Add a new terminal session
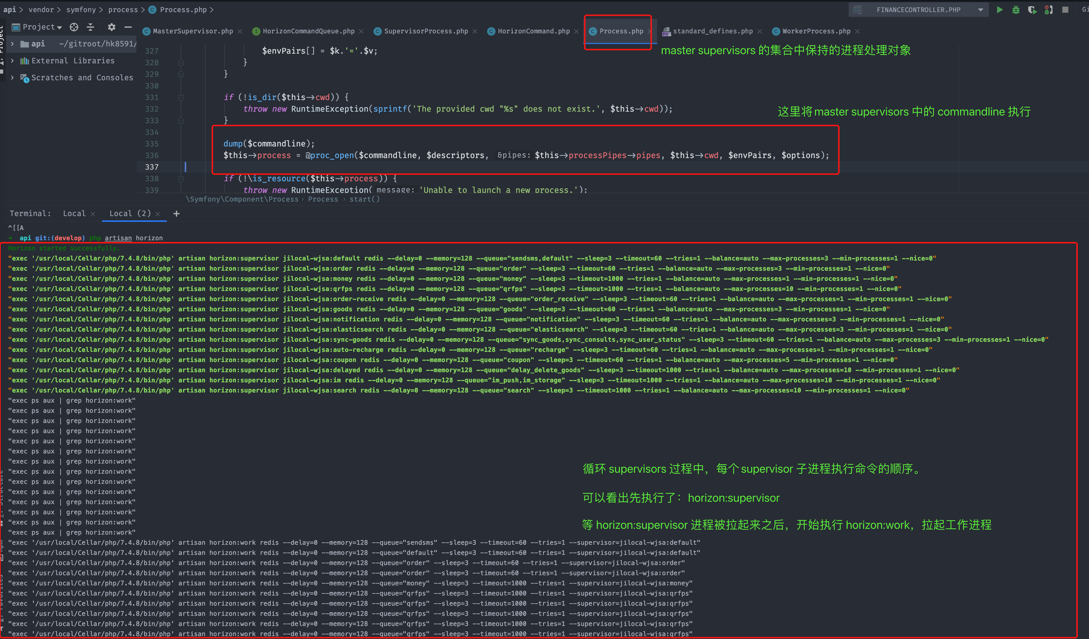This screenshot has width=1089, height=639. tap(176, 213)
